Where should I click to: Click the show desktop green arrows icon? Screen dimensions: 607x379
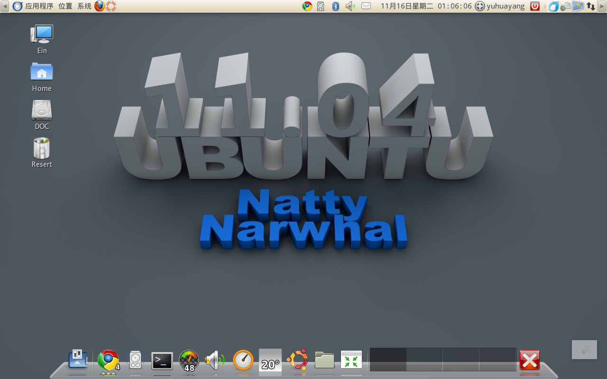(351, 360)
